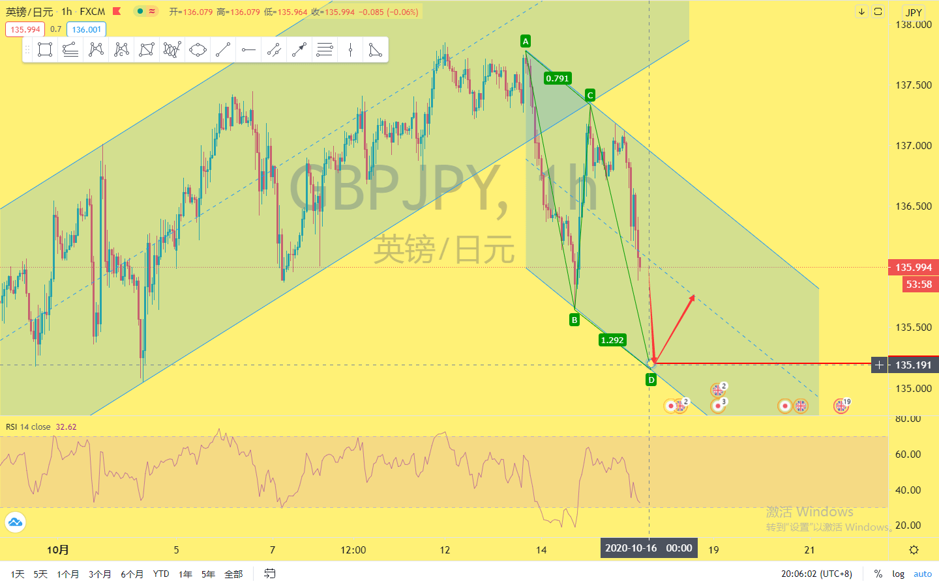This screenshot has height=586, width=939.
Task: Click UK economic event flag labeled 2 on the upper row
Action: tap(718, 389)
